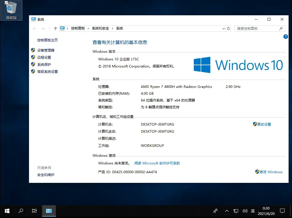Click shield icon beside 系统保护

coord(33,64)
